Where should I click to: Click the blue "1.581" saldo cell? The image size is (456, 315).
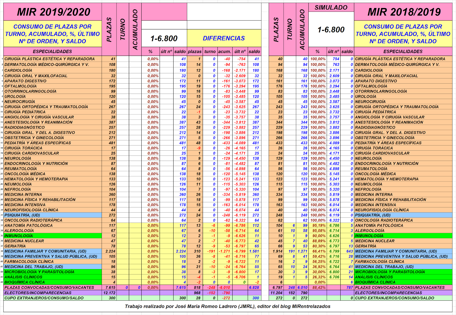tap(254, 251)
